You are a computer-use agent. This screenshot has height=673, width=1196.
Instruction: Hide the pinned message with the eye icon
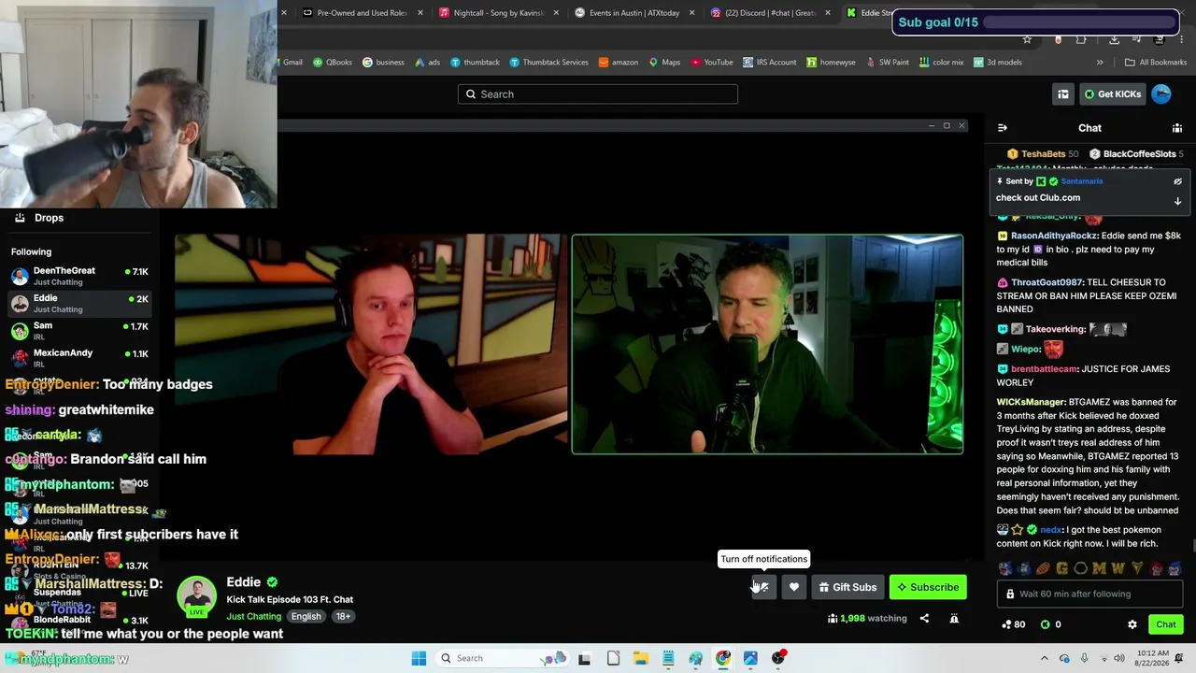pos(1177,181)
